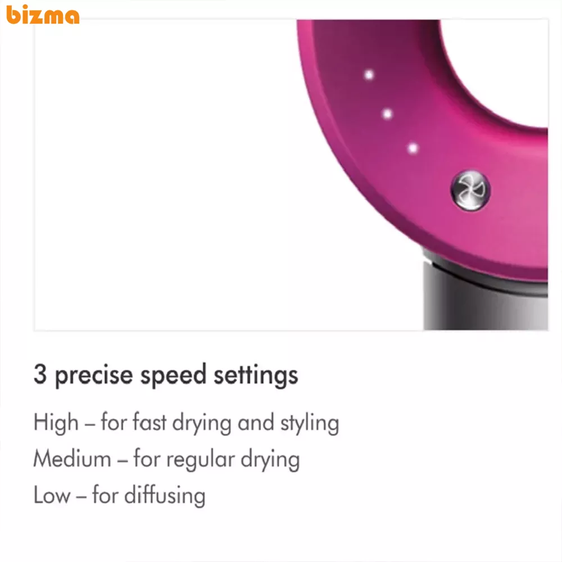Click the word "Low" in the list
This screenshot has width=562, height=562.
click(51, 496)
